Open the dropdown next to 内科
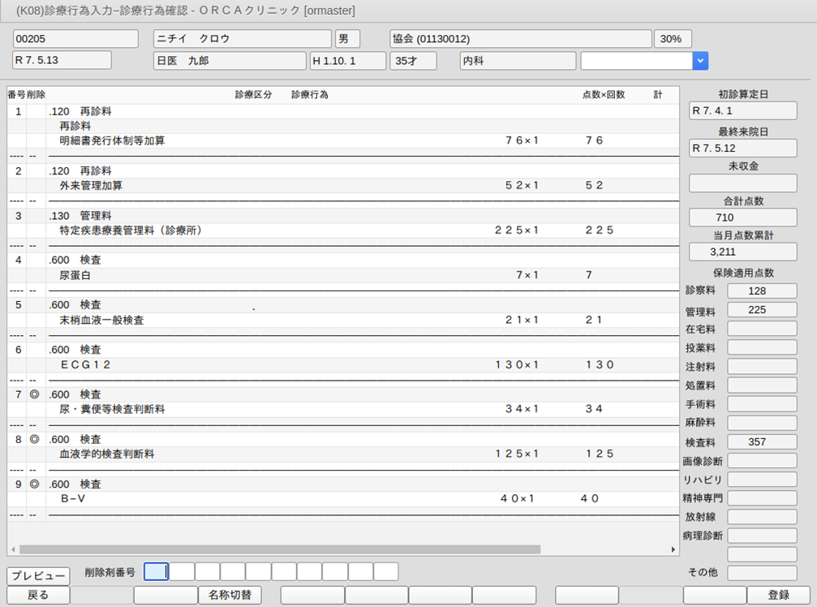The height and width of the screenshot is (607, 817). coord(700,61)
